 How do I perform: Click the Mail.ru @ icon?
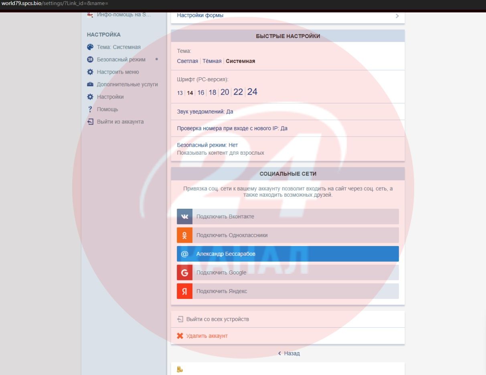[184, 254]
